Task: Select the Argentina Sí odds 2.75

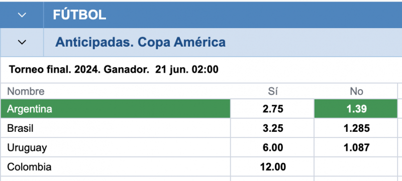Action: click(x=272, y=109)
